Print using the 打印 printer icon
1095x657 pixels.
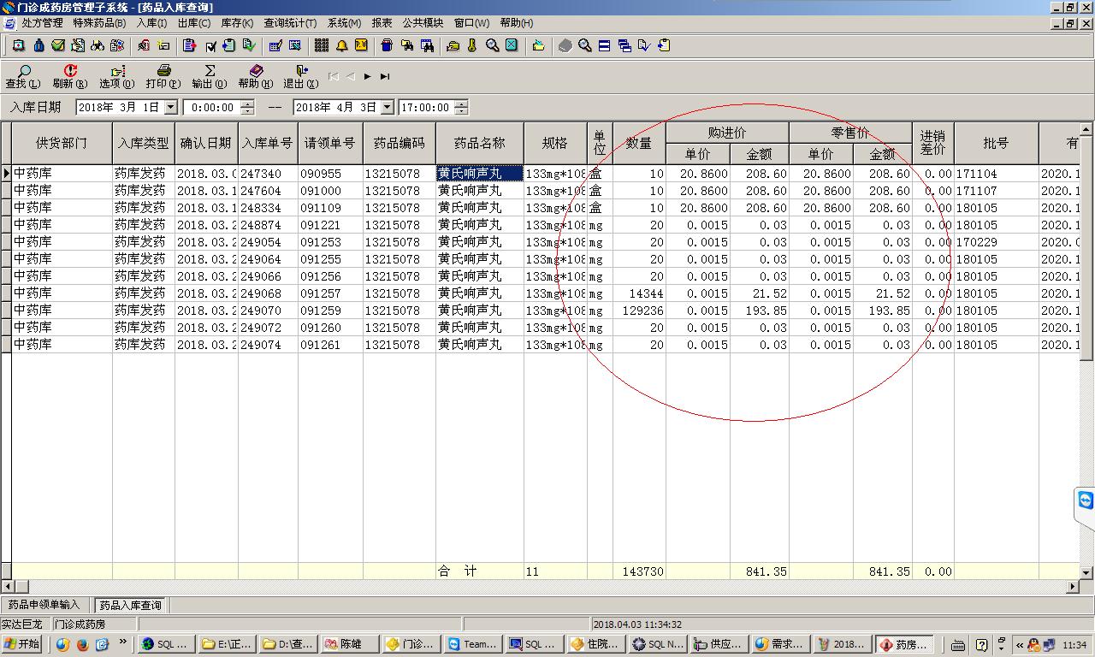coord(163,72)
